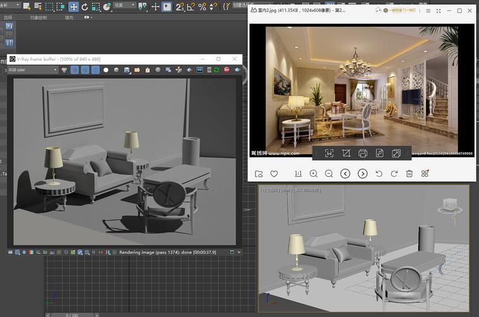
Task: Expand V-Ray buffer bottom toolbar chevron
Action: pyautogui.click(x=239, y=252)
